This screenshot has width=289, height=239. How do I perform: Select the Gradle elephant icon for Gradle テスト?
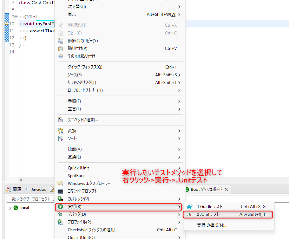tap(190, 207)
